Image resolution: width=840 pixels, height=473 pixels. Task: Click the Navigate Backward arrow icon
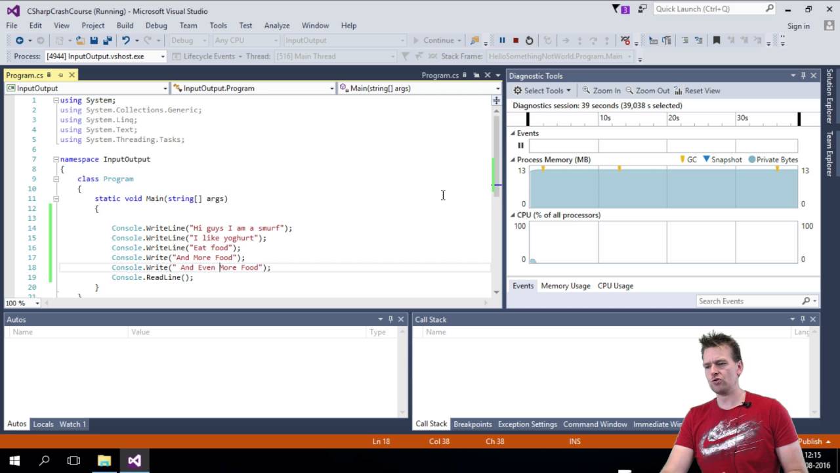tap(19, 40)
